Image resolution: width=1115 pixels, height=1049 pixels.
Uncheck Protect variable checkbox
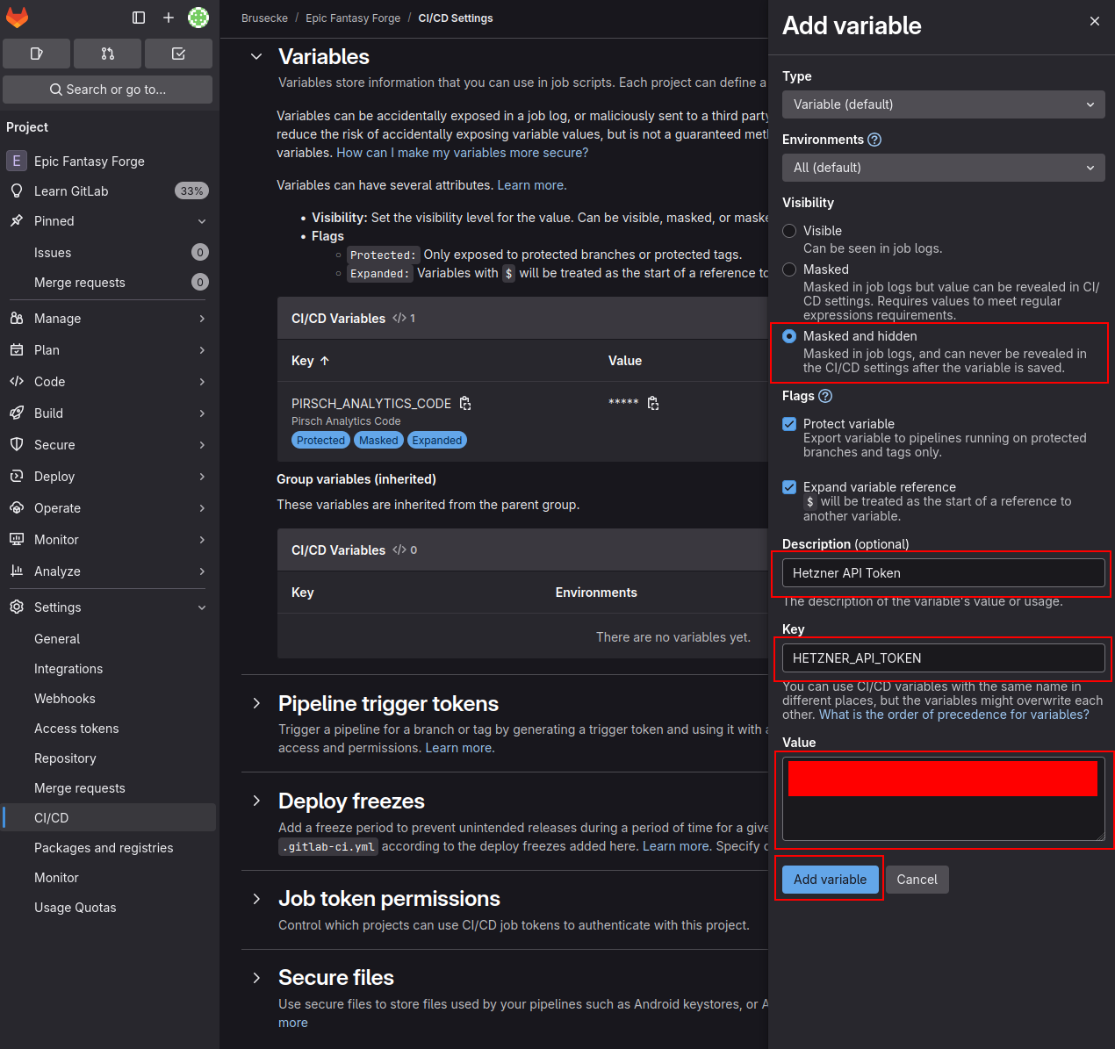(789, 424)
